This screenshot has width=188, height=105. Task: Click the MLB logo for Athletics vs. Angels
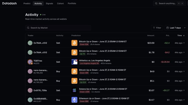coord(74,62)
